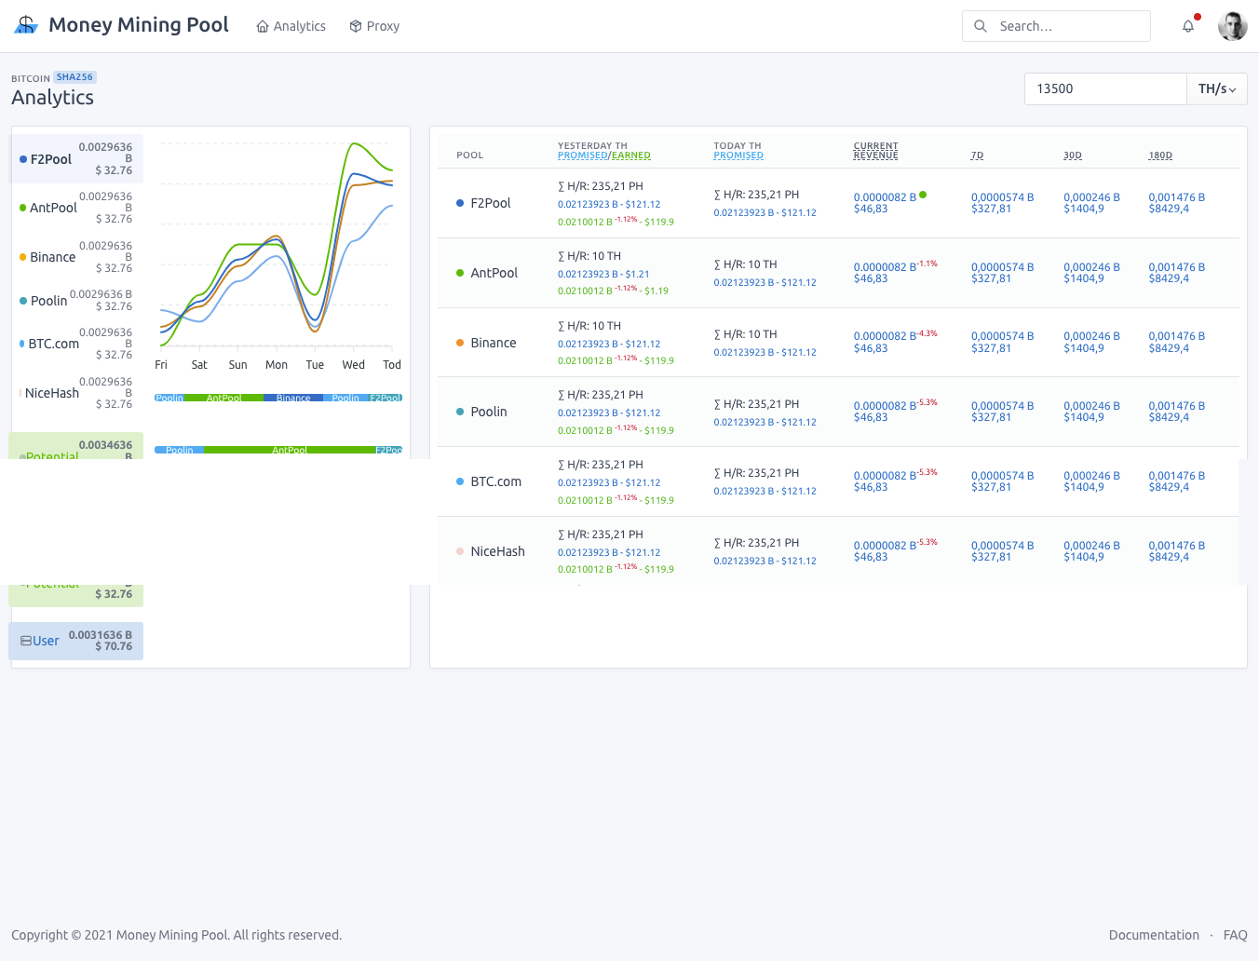Toggle Poolin series in chart legend
Viewport: 1259px width, 961px height.
point(76,301)
